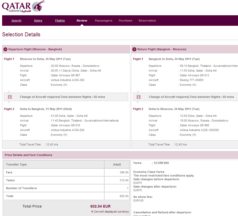Click the 'Adult' column header
238x216 pixels.
117,164
